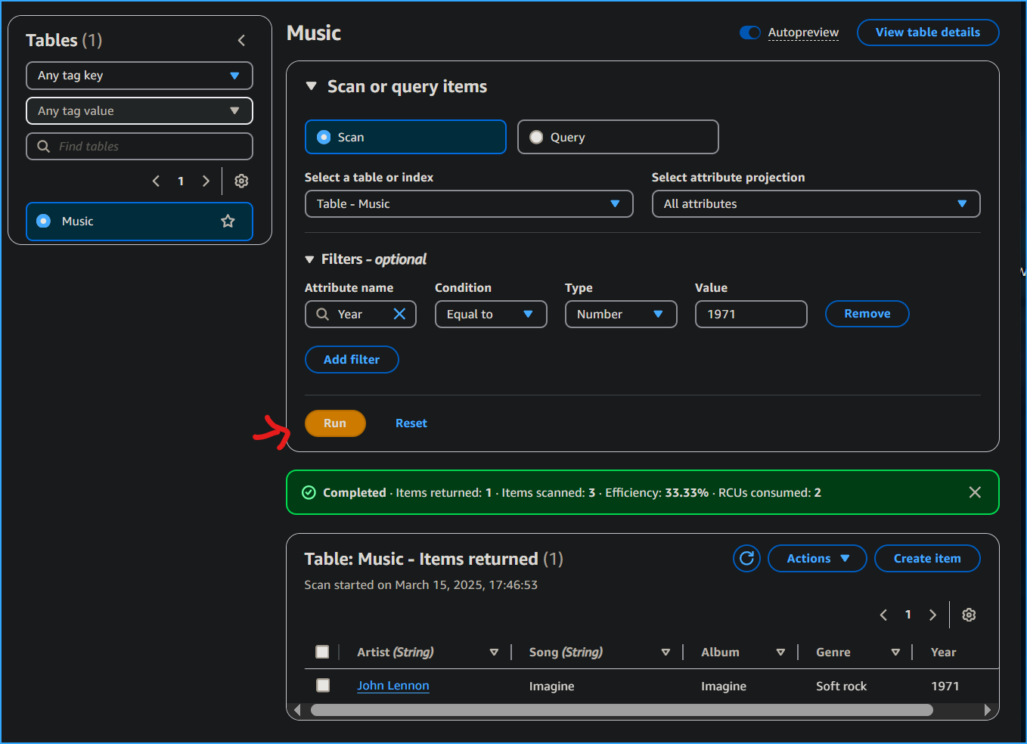1027x744 pixels.
Task: Click the horizontal scrollbar in results table
Action: (x=621, y=710)
